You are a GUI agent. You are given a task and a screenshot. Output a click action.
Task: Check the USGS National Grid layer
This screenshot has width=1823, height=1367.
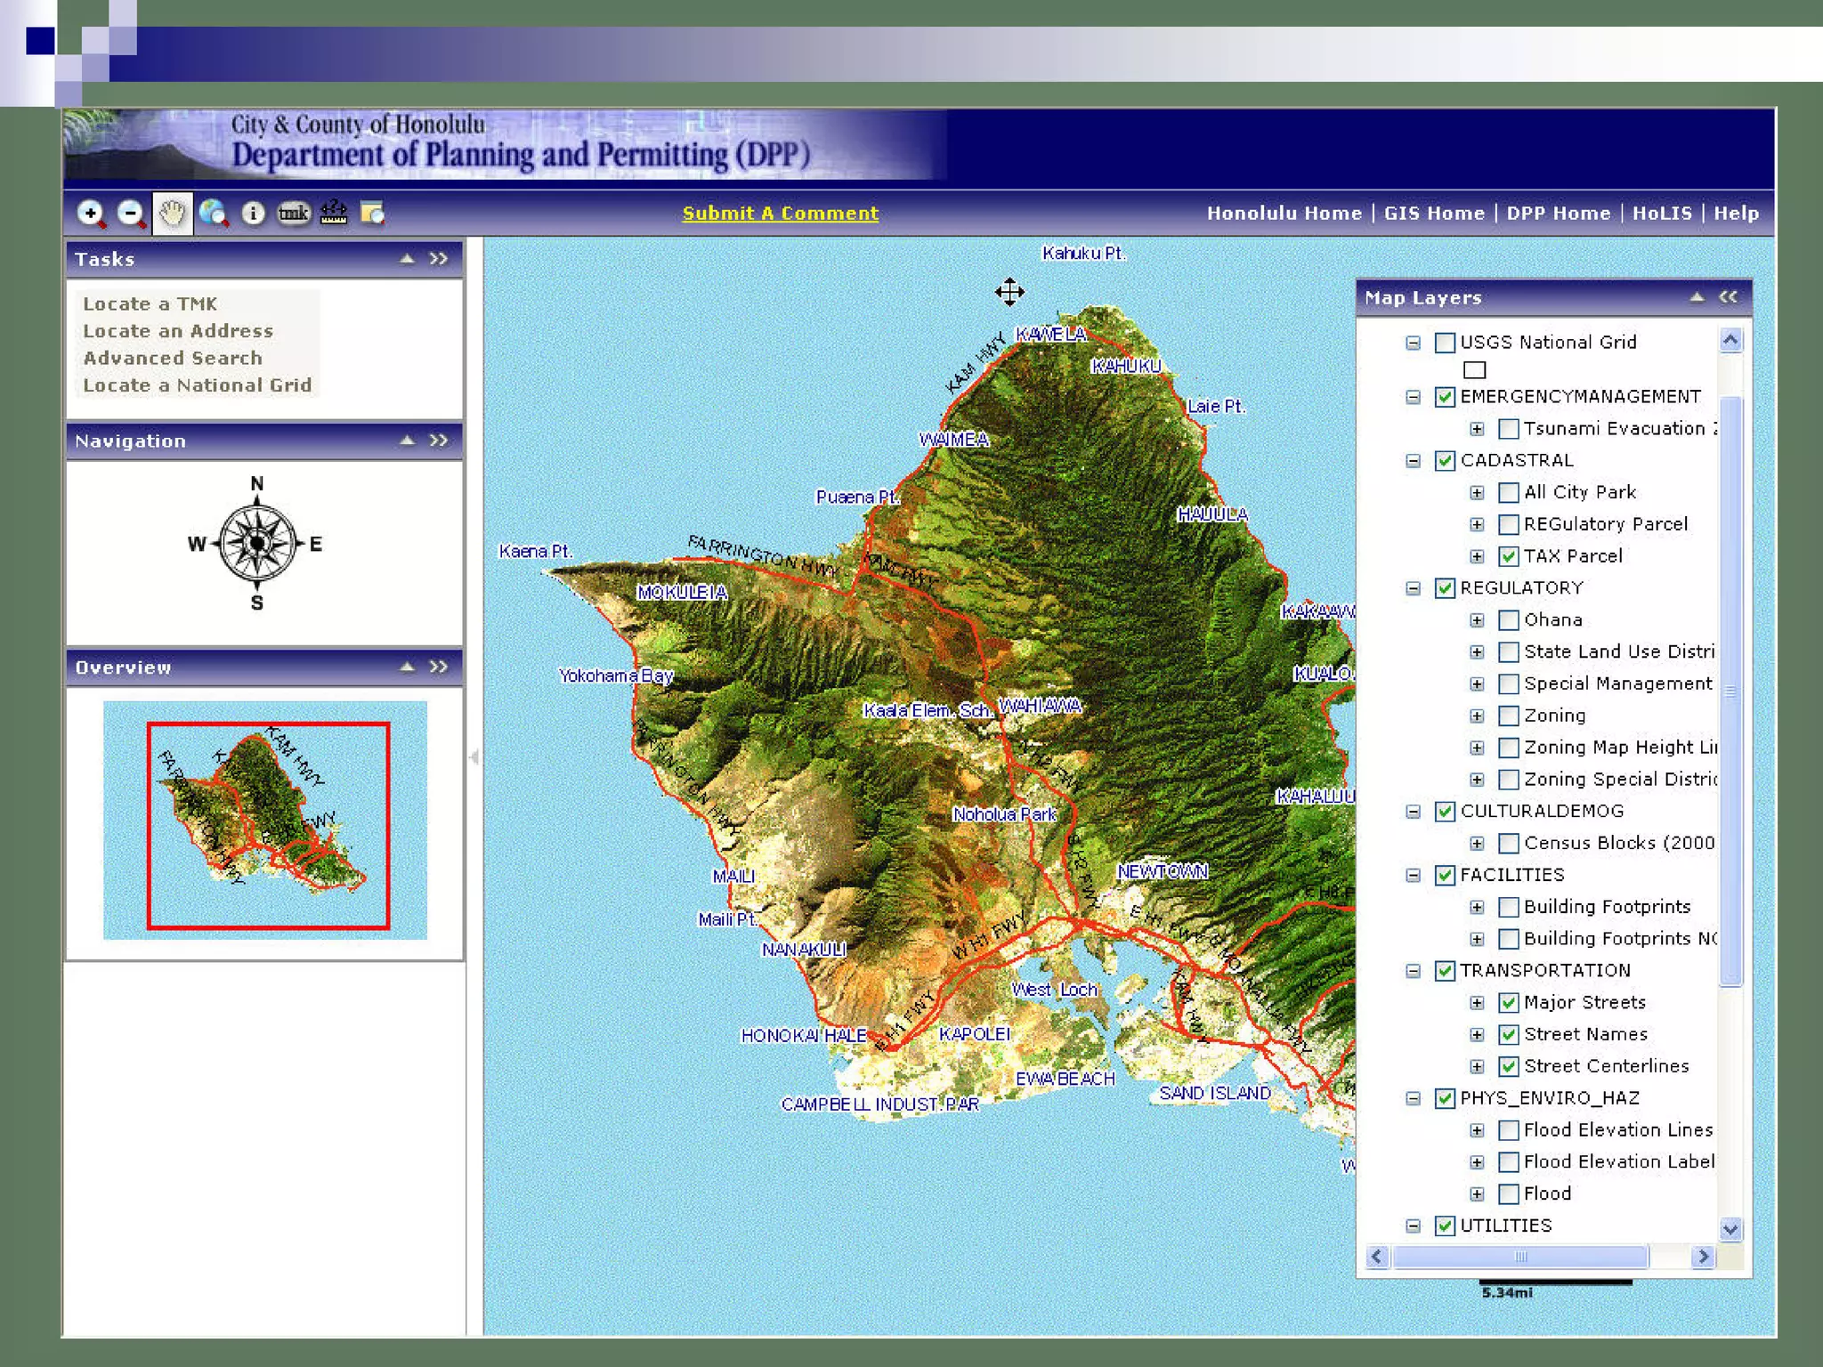coord(1445,343)
